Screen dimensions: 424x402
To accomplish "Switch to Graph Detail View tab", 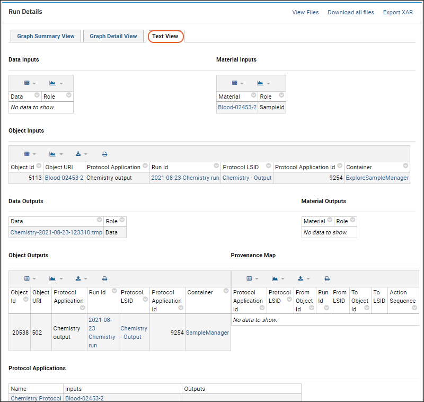I will click(113, 36).
